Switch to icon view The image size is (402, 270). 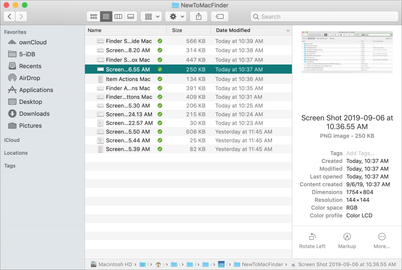[x=93, y=16]
